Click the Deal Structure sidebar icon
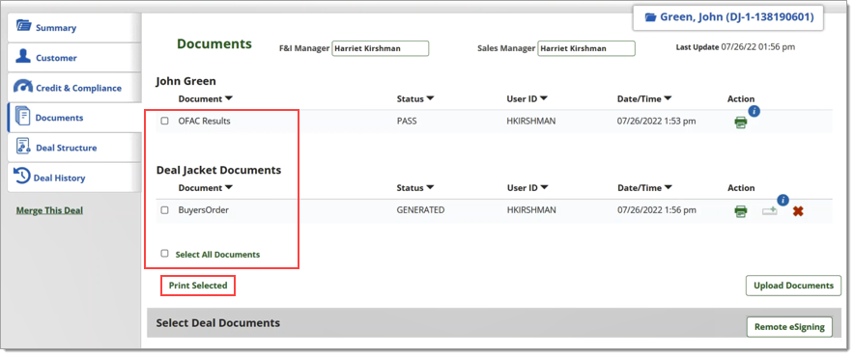The image size is (854, 356). [x=23, y=147]
